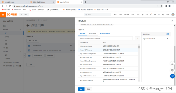Open the orange hamburger menu
This screenshot has width=176, height=93.
point(3,15)
